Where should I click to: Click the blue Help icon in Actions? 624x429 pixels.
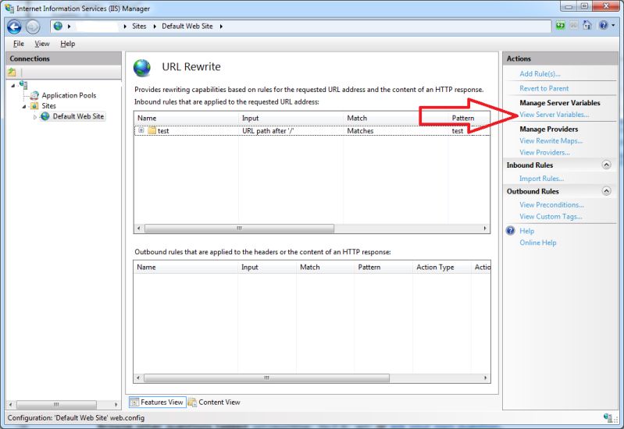[511, 231]
